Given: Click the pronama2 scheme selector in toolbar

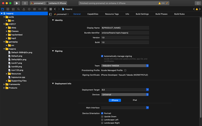Looking at the screenshot, I should 37,3.
